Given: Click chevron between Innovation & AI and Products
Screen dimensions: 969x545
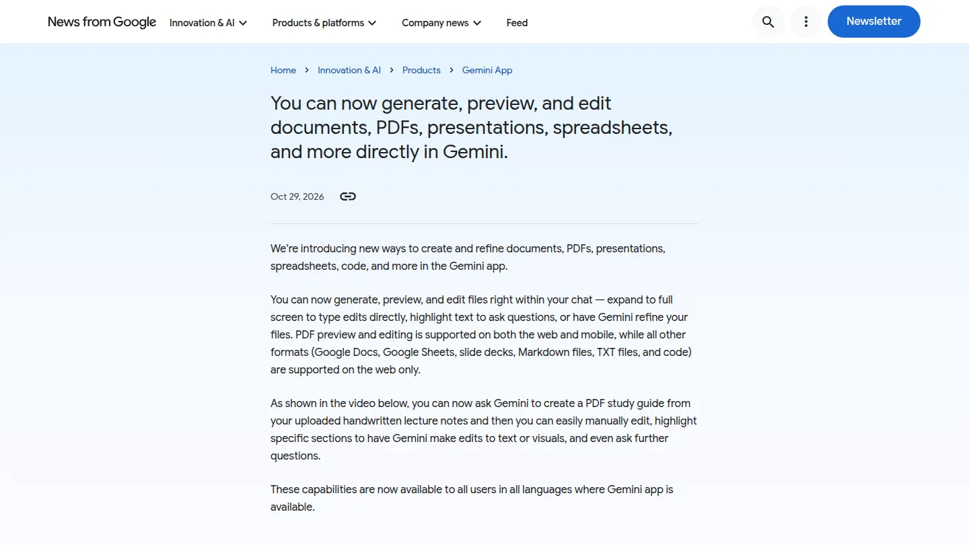Looking at the screenshot, I should 392,70.
